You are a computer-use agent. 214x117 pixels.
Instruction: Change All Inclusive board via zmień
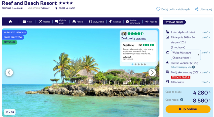(206, 82)
